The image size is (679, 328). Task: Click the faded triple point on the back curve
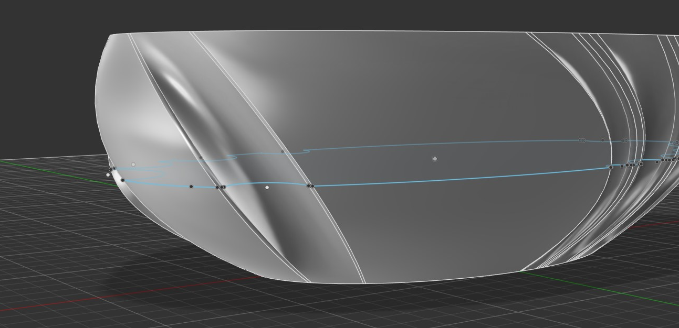pos(582,140)
